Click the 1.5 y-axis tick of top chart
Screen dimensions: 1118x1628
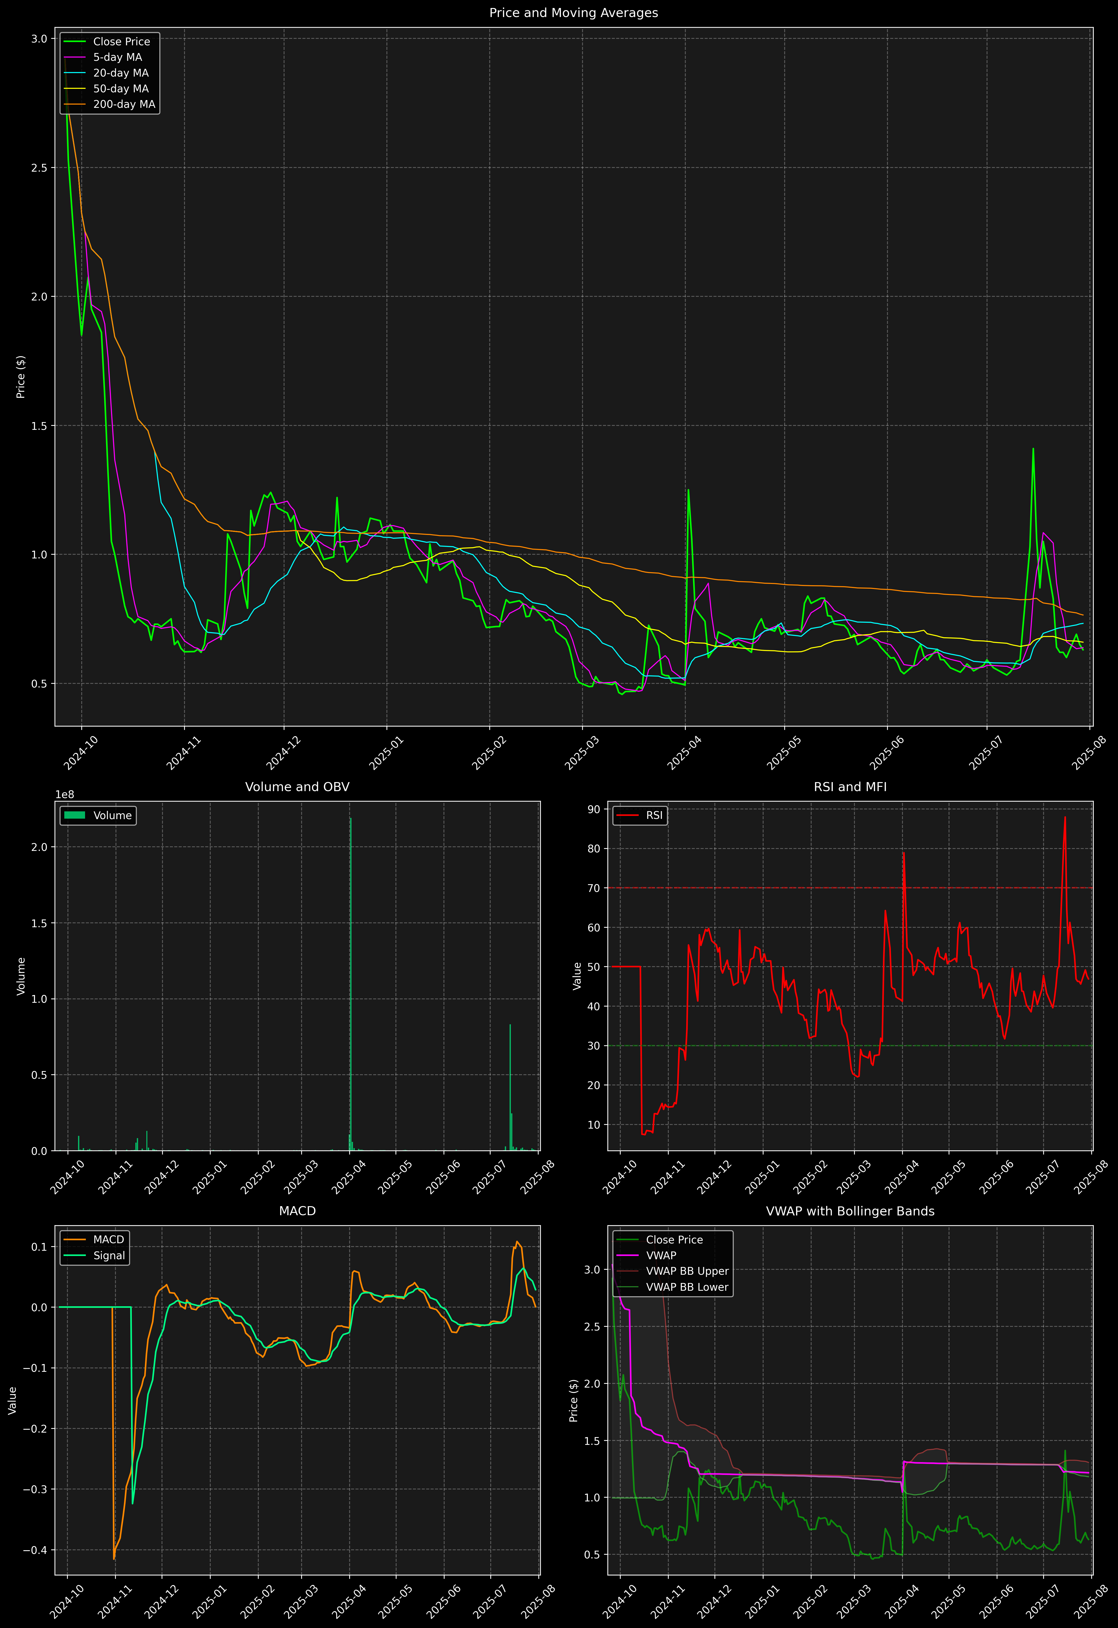(39, 426)
